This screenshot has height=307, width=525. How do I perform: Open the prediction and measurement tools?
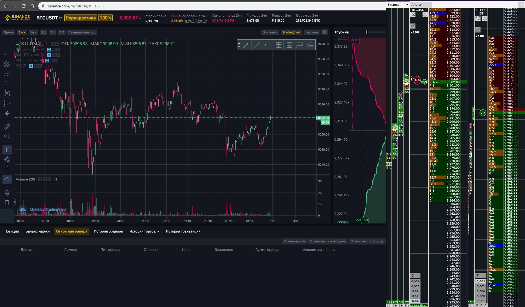pos(7,103)
